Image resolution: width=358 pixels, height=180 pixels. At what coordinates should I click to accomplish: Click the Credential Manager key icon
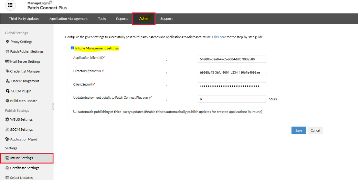tap(7, 71)
